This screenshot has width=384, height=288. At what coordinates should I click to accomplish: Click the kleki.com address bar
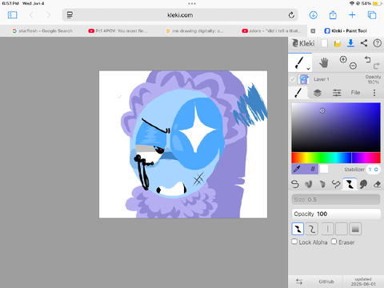click(x=180, y=15)
